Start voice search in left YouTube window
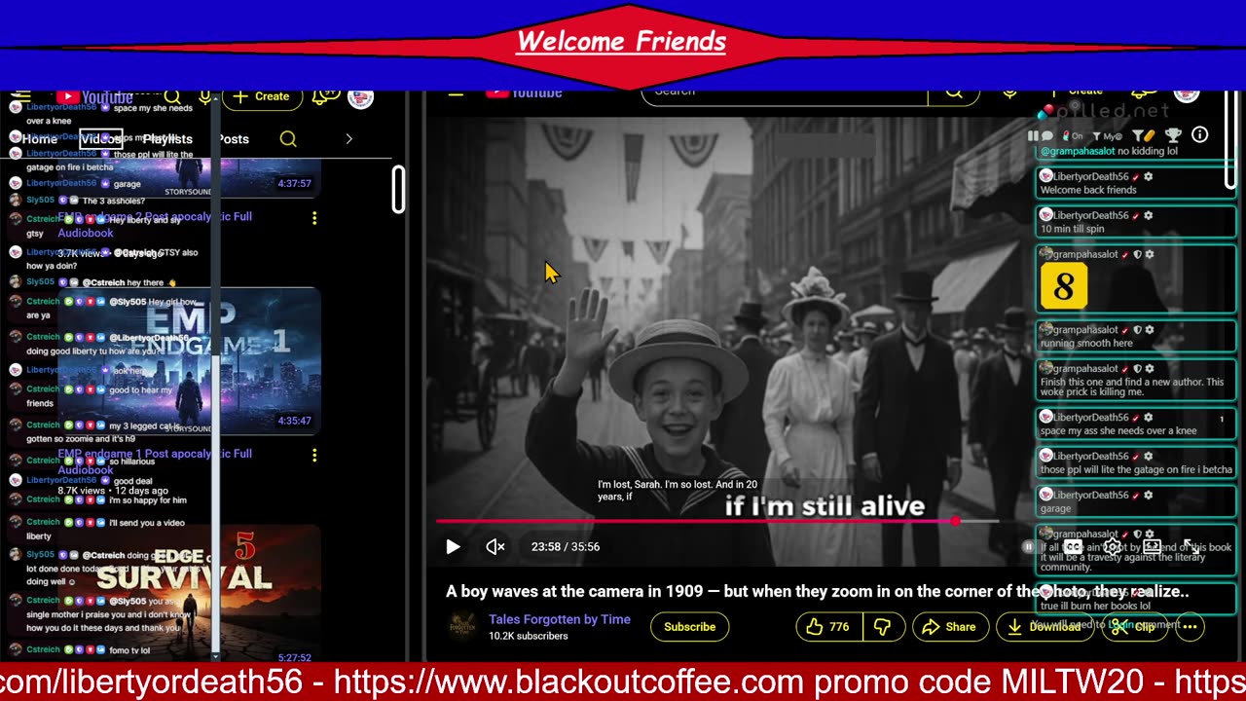Viewport: 1246px width, 701px height. [205, 96]
